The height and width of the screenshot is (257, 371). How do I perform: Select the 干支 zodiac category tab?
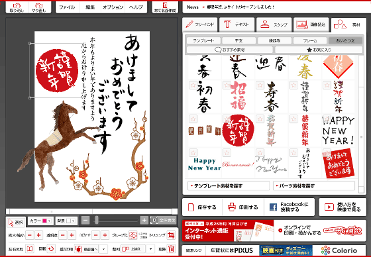click(238, 40)
